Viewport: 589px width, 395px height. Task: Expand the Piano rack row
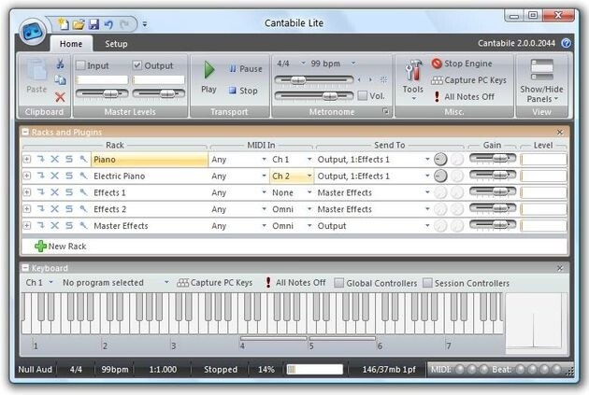tap(27, 159)
